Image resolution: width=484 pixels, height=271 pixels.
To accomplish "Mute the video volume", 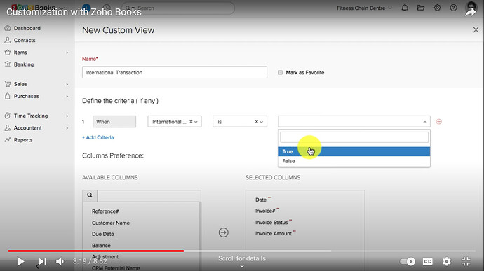I will [x=60, y=261].
